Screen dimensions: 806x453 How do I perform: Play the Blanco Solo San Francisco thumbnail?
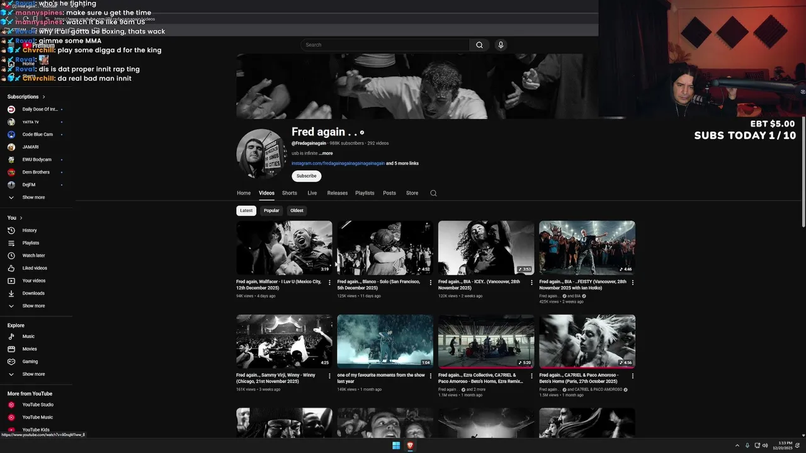click(385, 248)
